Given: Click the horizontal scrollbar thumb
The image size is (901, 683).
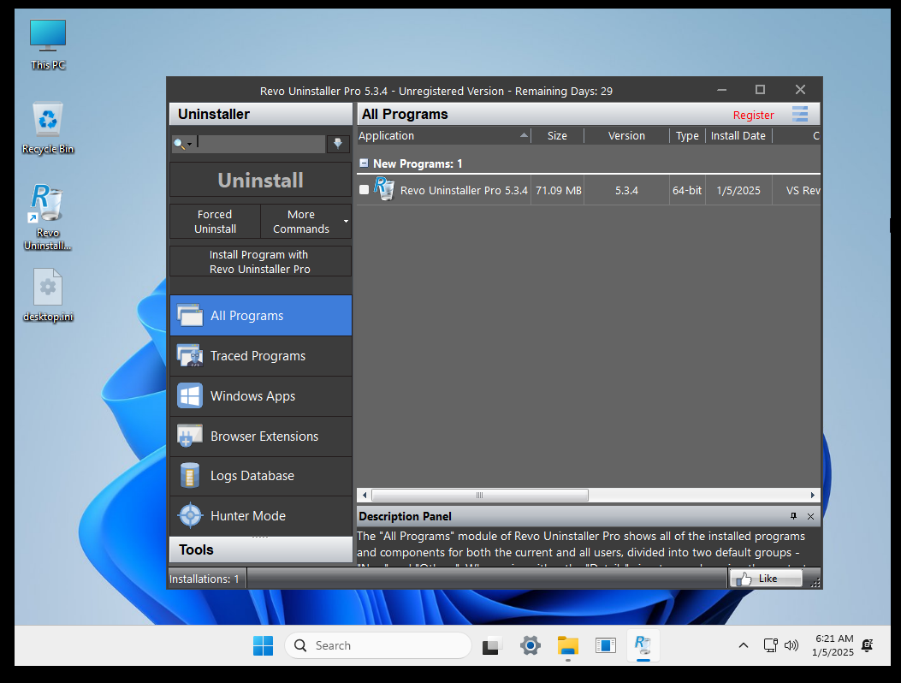Looking at the screenshot, I should [480, 495].
